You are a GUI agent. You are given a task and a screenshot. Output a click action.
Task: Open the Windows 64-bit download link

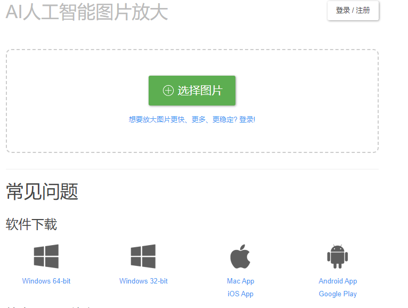(46, 281)
